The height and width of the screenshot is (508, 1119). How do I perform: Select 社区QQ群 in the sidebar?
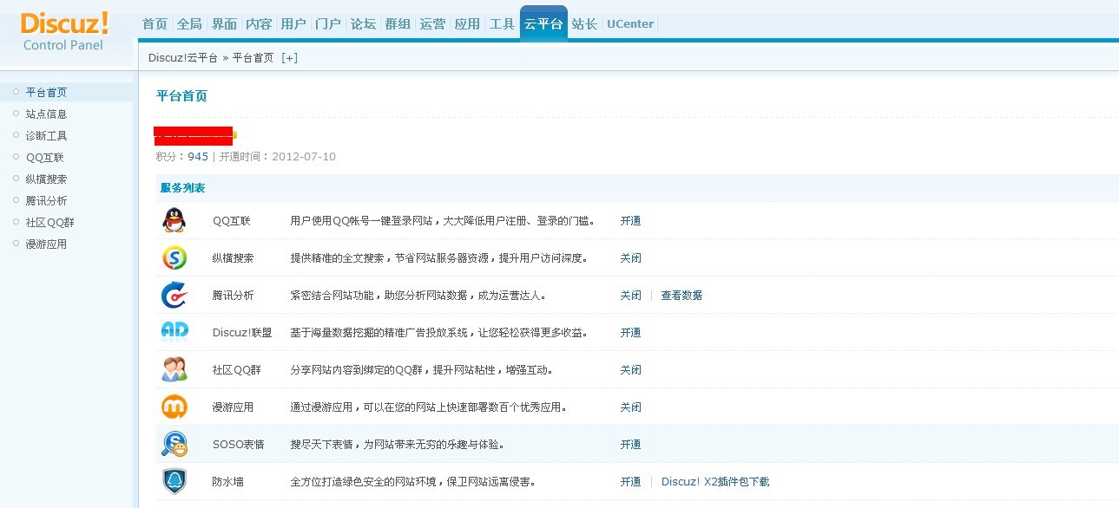click(49, 222)
